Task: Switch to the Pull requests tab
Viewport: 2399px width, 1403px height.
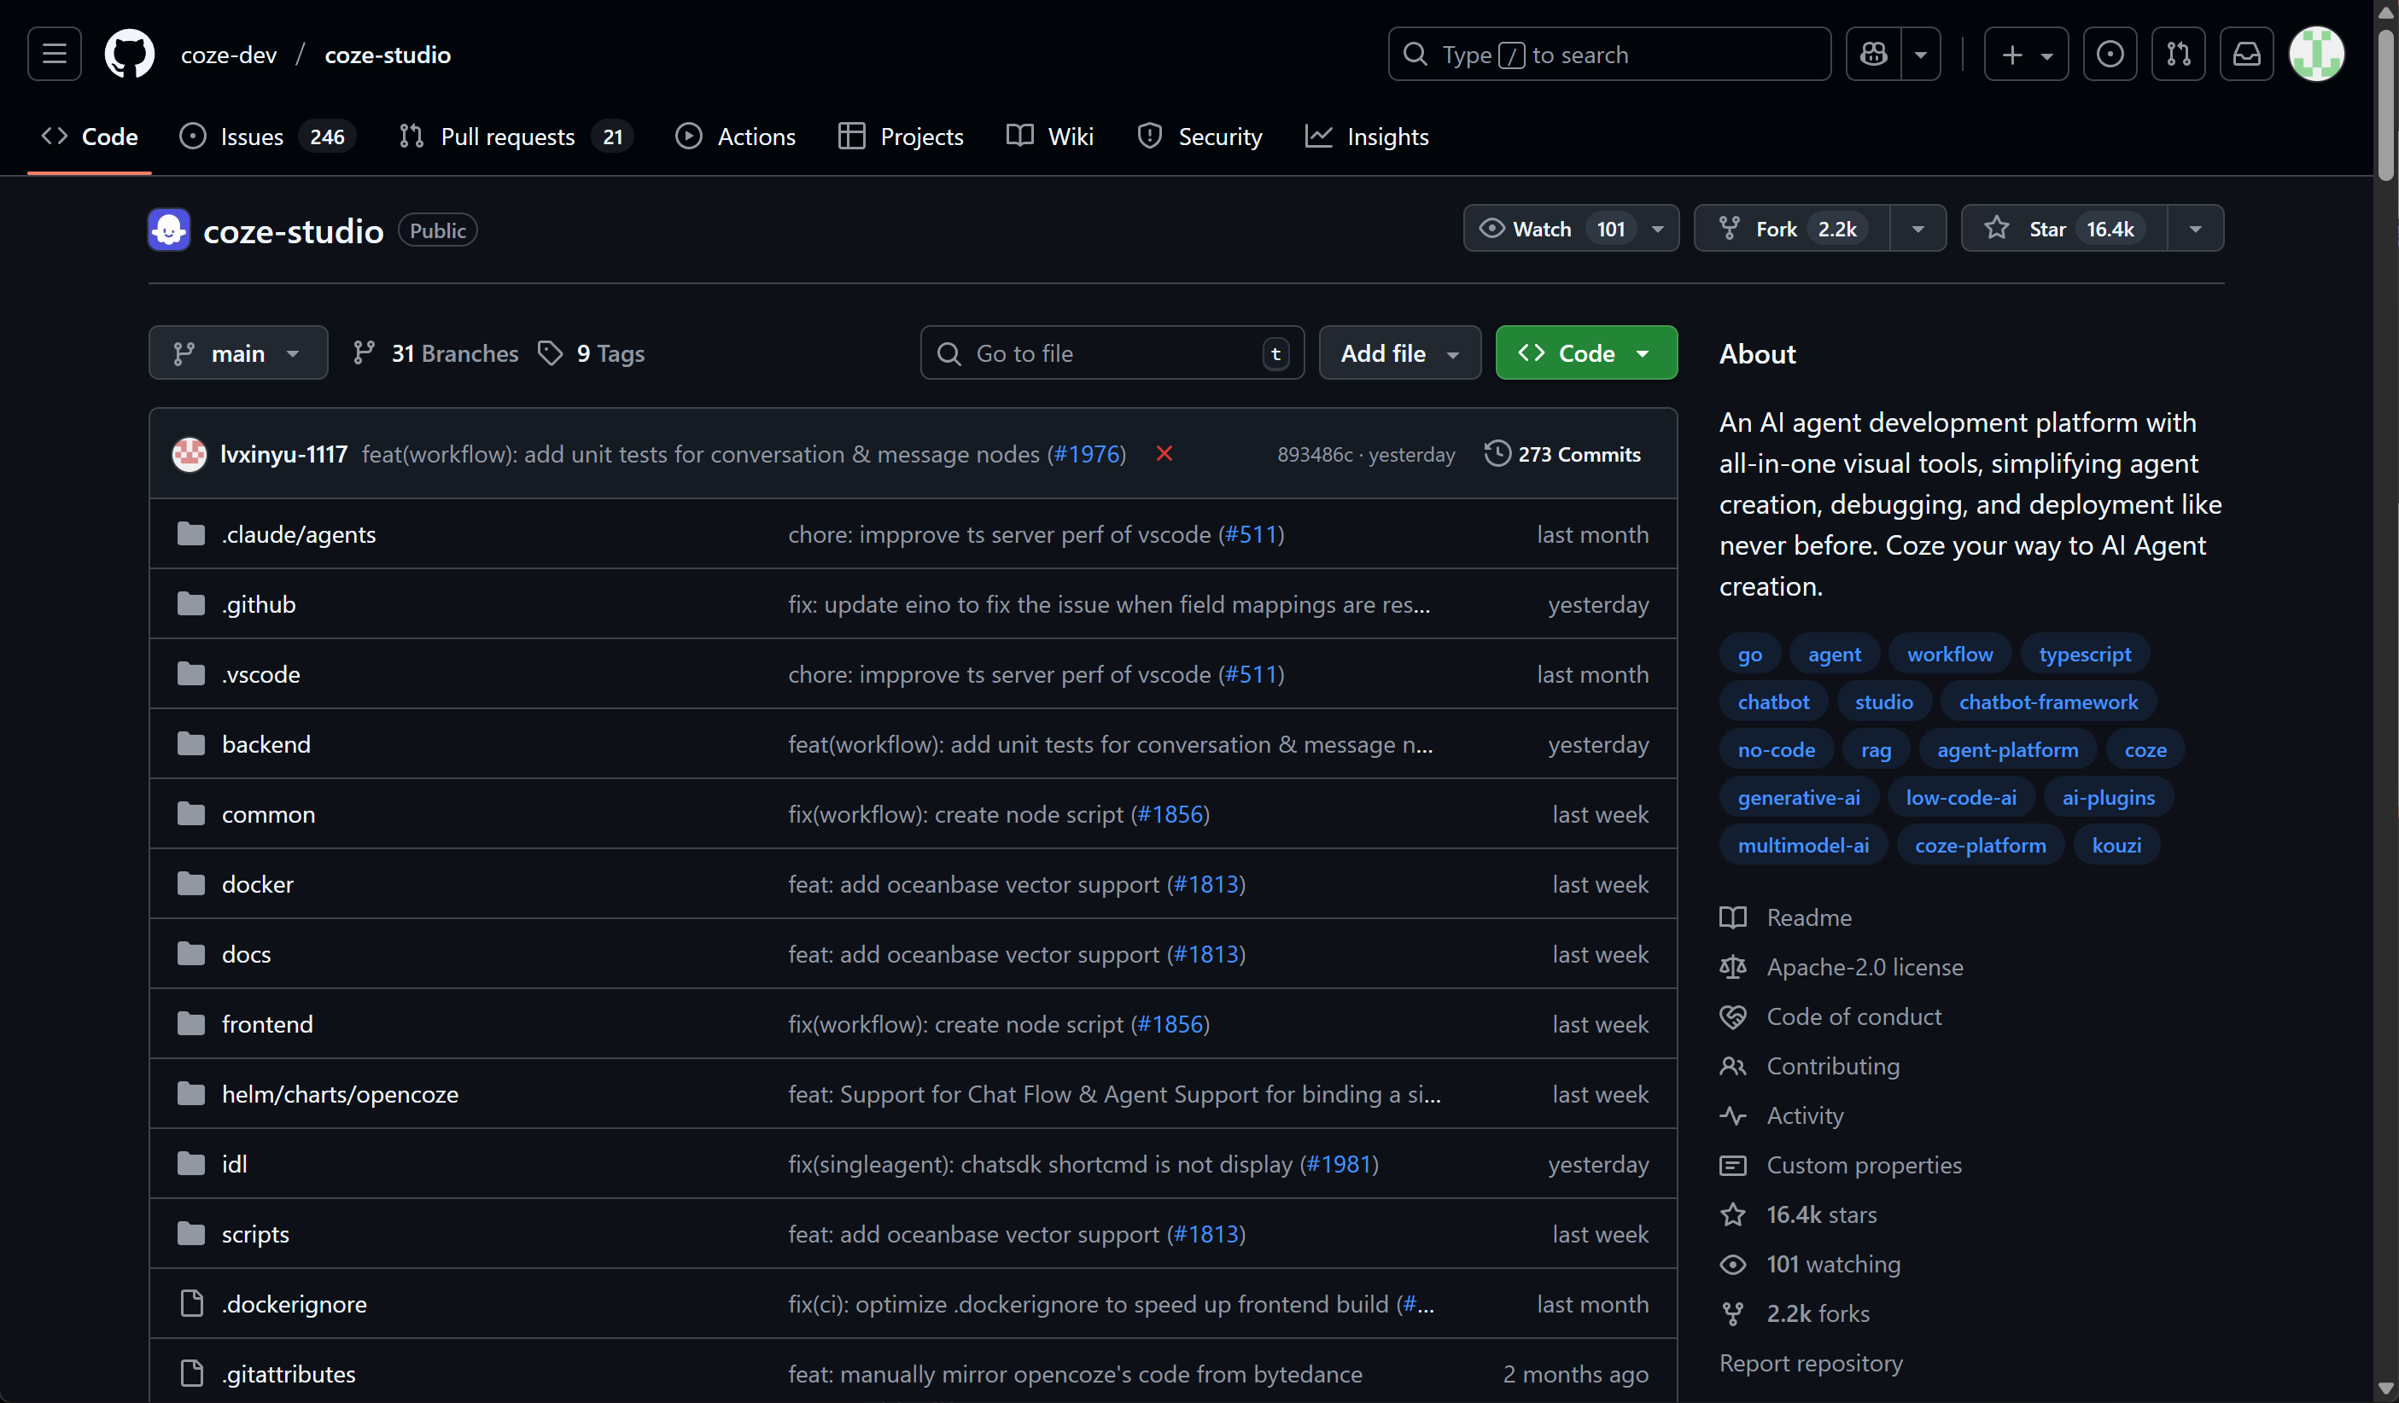Action: pyautogui.click(x=515, y=136)
